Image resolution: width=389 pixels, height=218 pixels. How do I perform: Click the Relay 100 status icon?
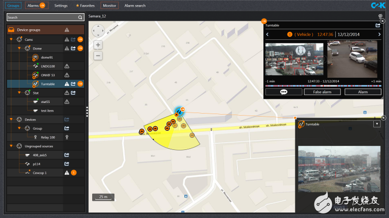tap(66, 137)
